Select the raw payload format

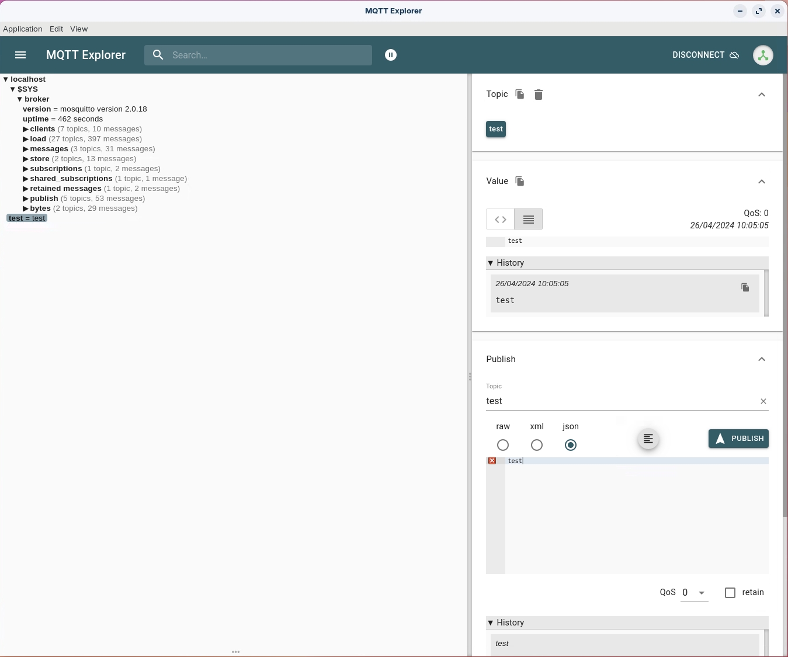click(x=503, y=445)
